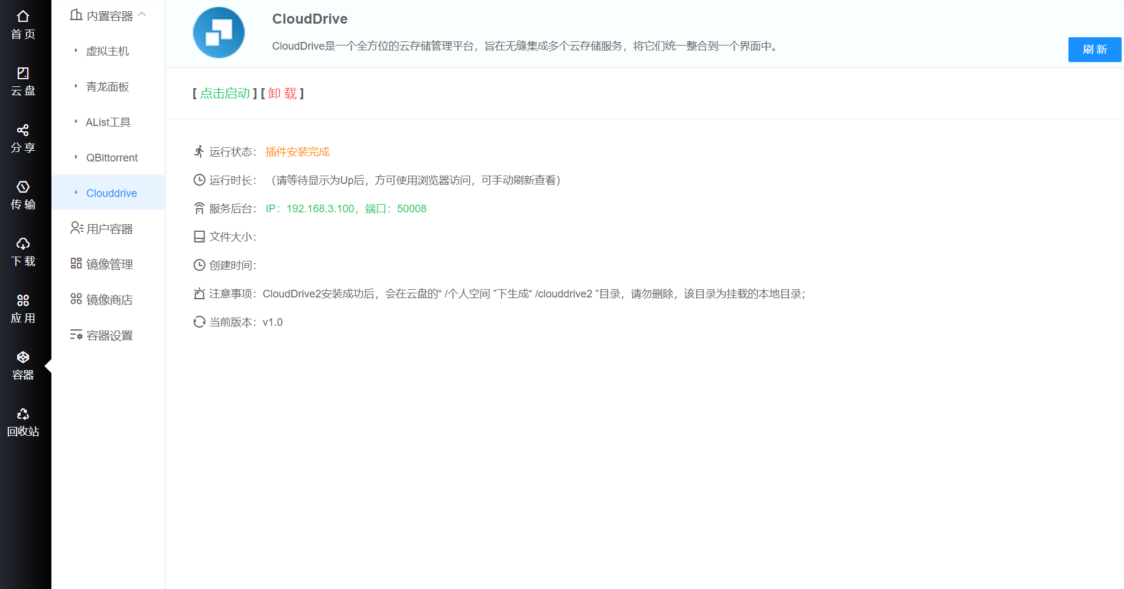Expand the AList工具 arrow
1124x589 pixels.
pyautogui.click(x=76, y=122)
